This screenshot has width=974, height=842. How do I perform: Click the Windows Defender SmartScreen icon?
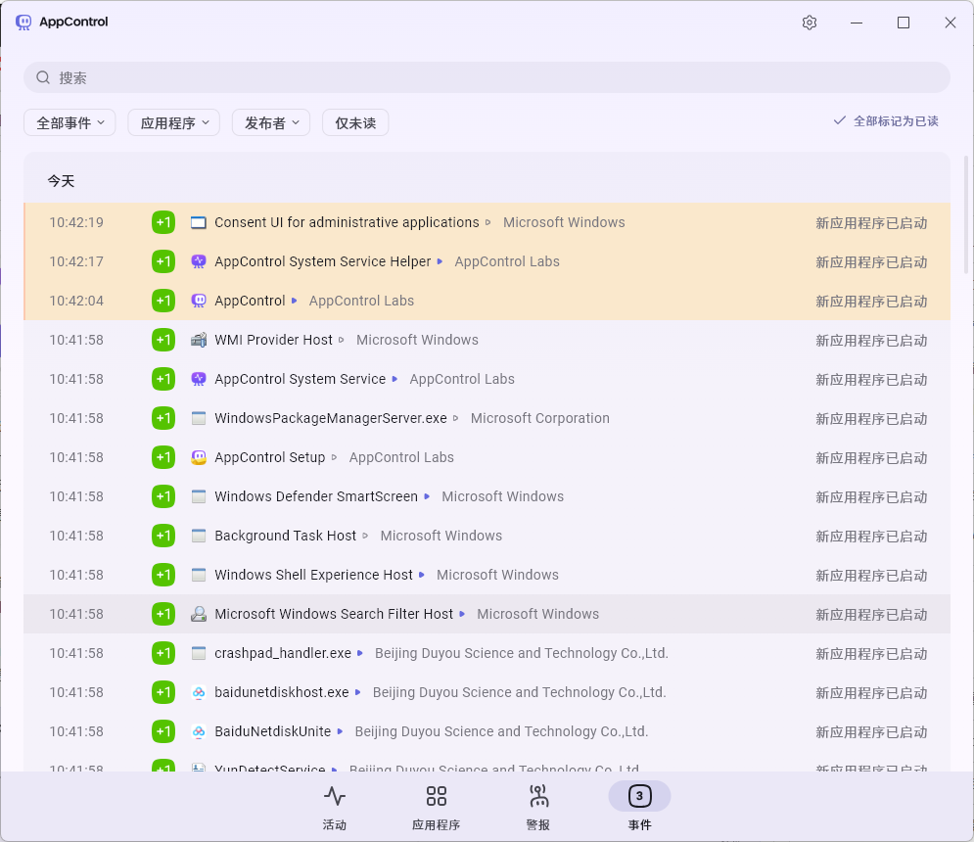coord(198,496)
